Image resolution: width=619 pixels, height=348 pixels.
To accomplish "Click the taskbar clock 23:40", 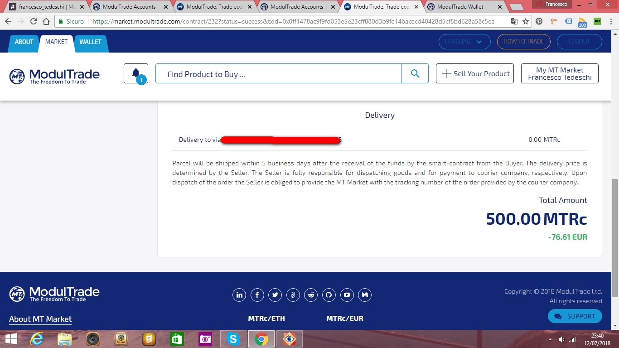I will 597,335.
